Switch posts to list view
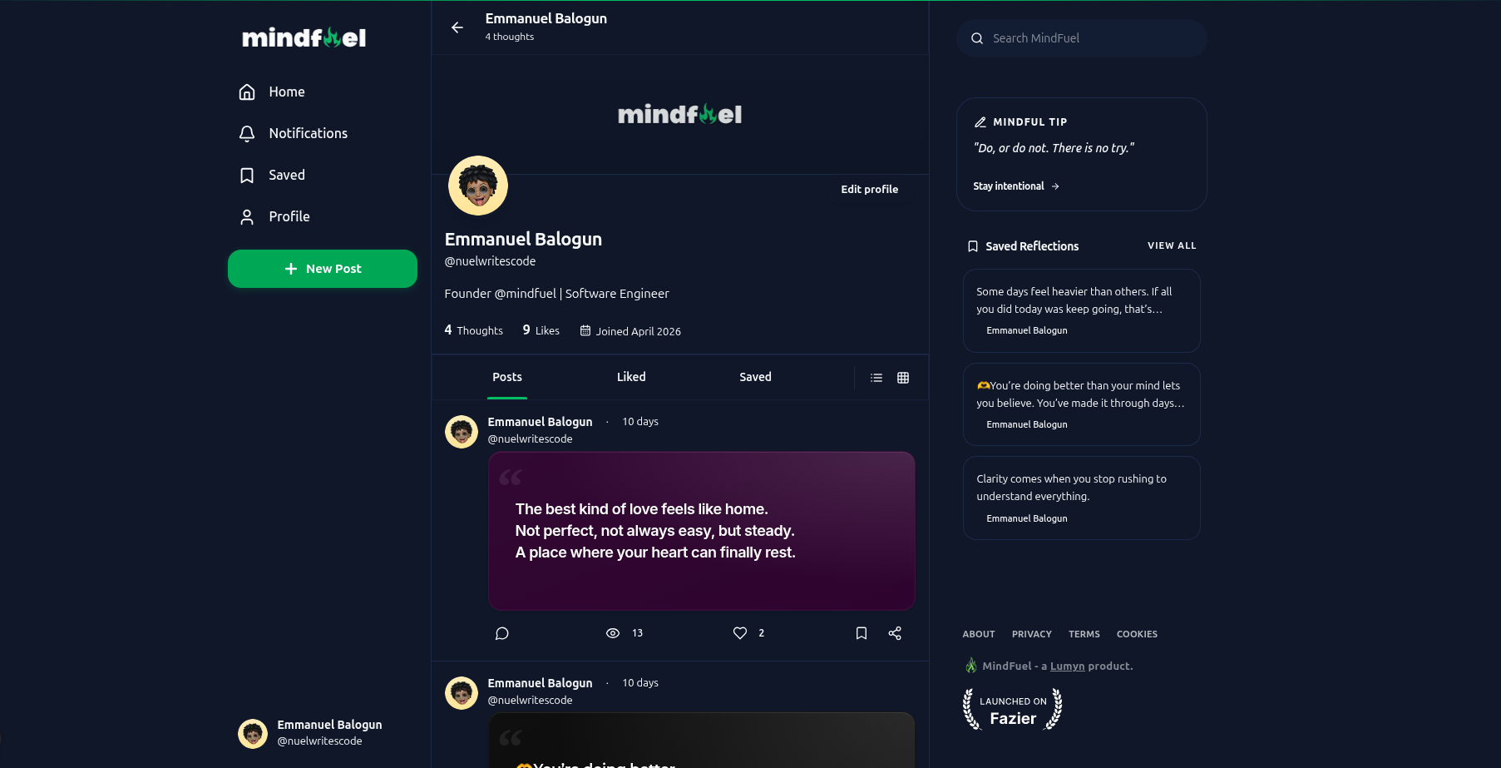The image size is (1501, 768). (x=876, y=377)
